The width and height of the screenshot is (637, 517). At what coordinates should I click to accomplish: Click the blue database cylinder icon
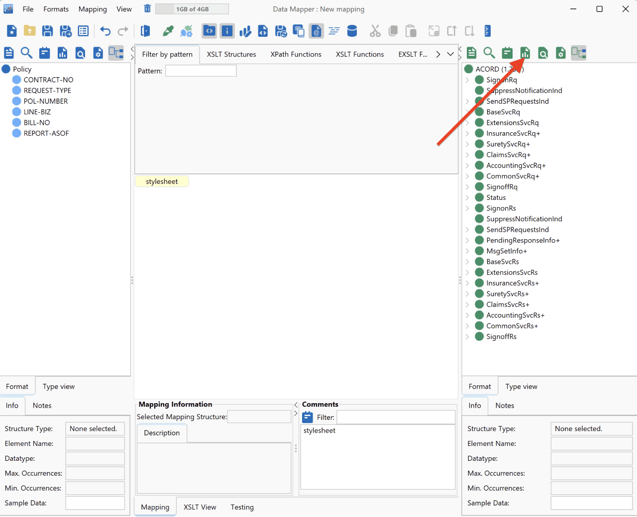352,31
